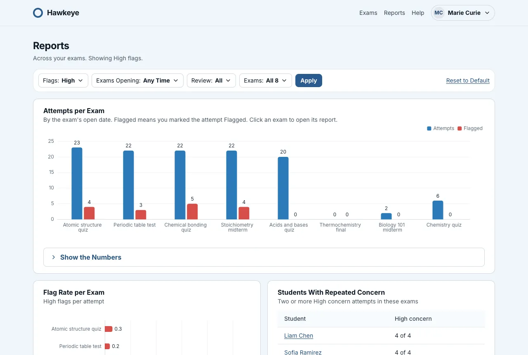Click the Stoichiometry midterm red flagged bar
The width and height of the screenshot is (528, 355).
pyautogui.click(x=244, y=213)
